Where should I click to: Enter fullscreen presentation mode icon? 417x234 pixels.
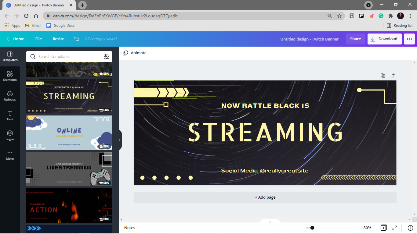coord(395,228)
